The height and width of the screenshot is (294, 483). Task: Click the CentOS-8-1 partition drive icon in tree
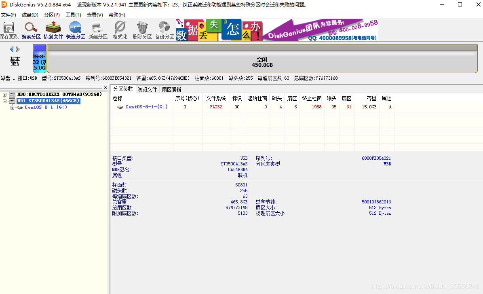20,108
